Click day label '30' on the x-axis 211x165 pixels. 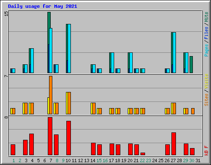point(192,160)
